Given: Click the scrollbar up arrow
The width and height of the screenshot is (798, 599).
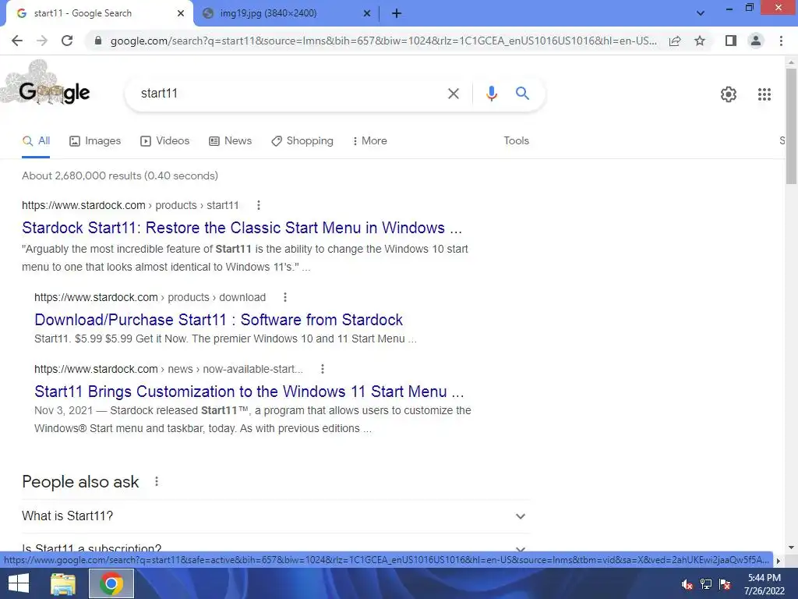Looking at the screenshot, I should (x=791, y=62).
